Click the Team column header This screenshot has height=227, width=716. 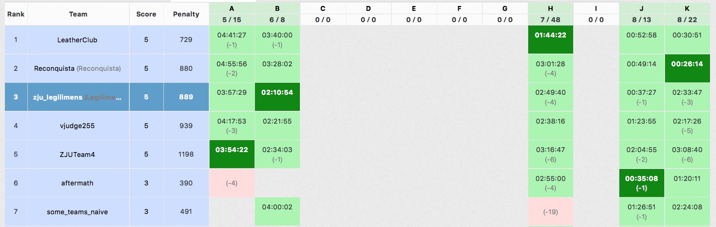(78, 14)
